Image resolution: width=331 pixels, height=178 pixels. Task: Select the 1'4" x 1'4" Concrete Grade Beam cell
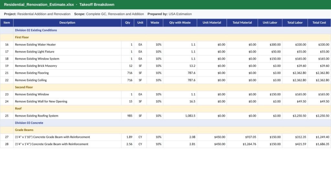click(x=67, y=144)
